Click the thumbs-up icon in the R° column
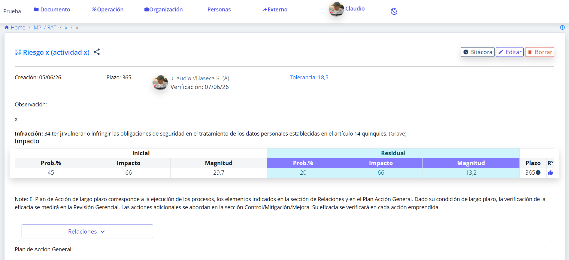The height and width of the screenshot is (260, 569). point(550,173)
